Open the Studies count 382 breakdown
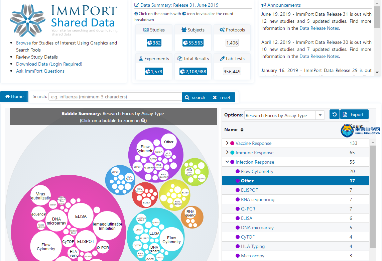This screenshot has height=261, width=382. tap(154, 43)
